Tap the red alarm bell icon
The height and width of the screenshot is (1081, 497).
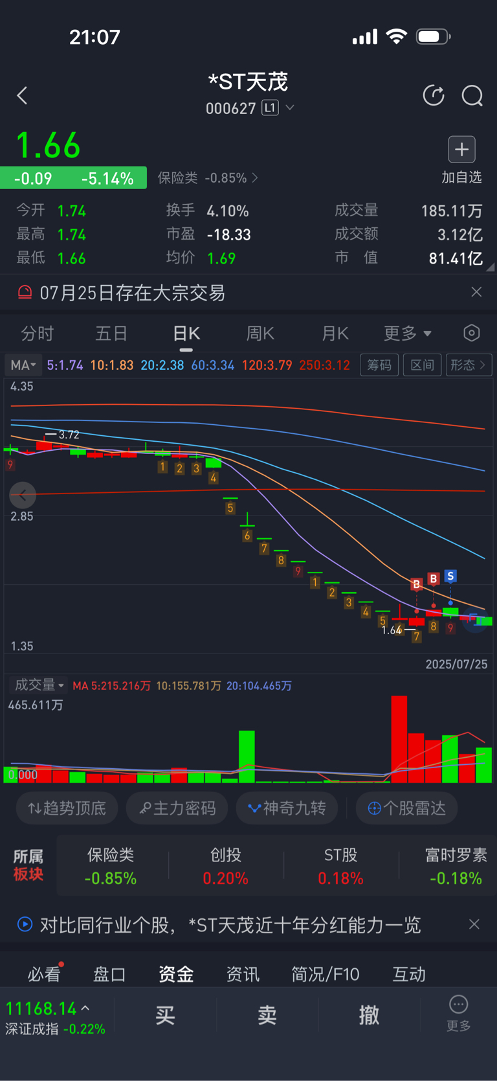25,293
